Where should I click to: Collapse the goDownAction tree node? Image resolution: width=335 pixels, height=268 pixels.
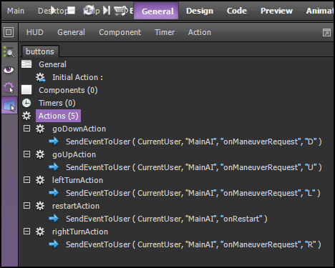[x=26, y=129]
